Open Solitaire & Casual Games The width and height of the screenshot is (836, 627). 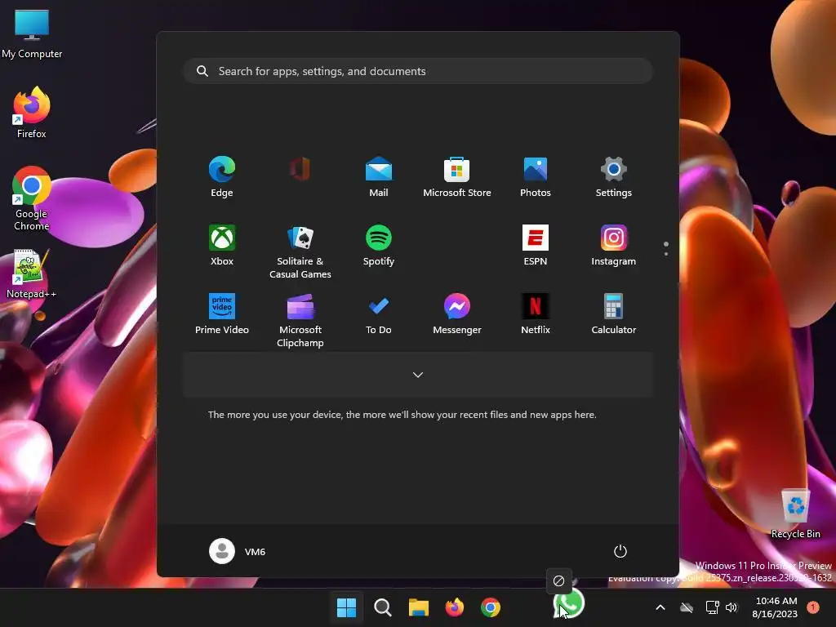pos(300,251)
